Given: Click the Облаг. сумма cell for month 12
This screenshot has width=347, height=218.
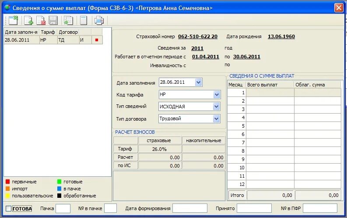Looking at the screenshot, I should pos(318,184).
